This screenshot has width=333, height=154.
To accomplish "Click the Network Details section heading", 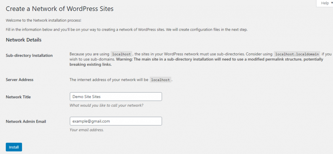I will click(23, 40).
